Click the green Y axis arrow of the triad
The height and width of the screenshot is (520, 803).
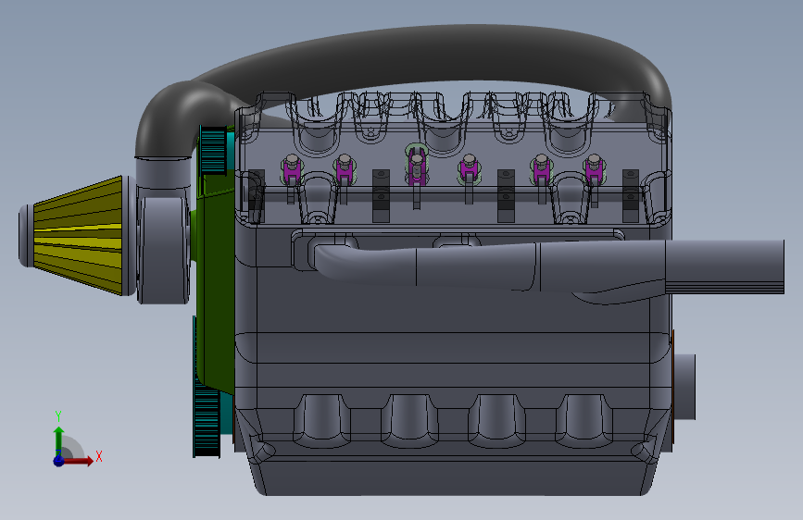58,440
